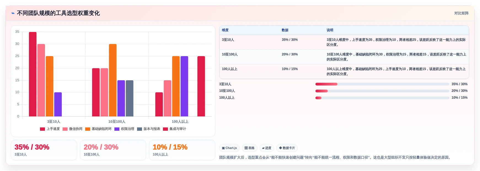The height and width of the screenshot is (171, 480).
Task: Select the 20% / 30% stat card
Action: click(x=113, y=150)
